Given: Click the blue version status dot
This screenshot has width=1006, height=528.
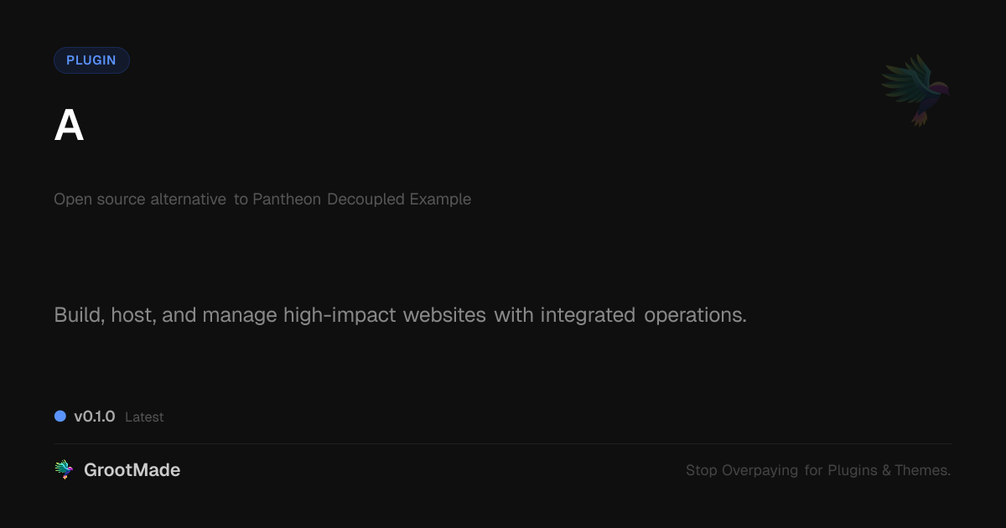Looking at the screenshot, I should [x=60, y=416].
